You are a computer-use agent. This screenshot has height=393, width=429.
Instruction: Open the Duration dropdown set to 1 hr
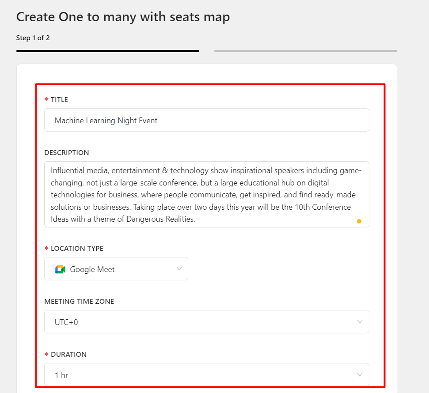click(x=206, y=375)
